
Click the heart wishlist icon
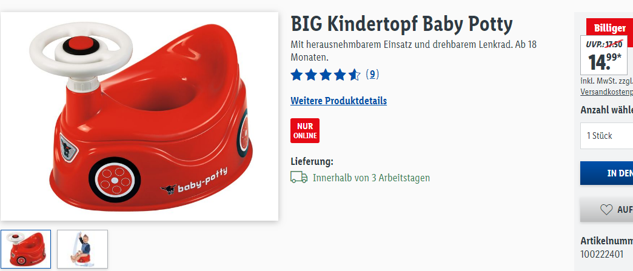[606, 209]
